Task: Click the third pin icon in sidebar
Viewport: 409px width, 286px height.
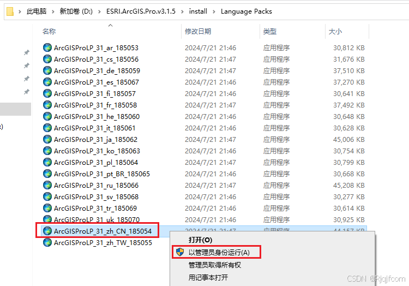Action: click(x=26, y=79)
